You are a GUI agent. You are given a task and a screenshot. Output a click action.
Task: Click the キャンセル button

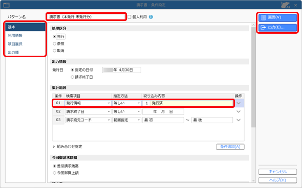pos(277,172)
